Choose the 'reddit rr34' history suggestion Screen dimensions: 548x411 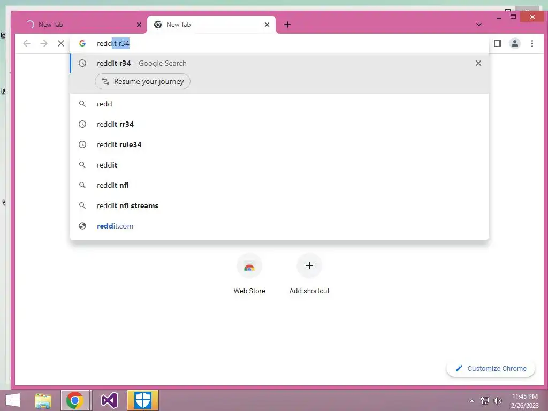pyautogui.click(x=279, y=124)
